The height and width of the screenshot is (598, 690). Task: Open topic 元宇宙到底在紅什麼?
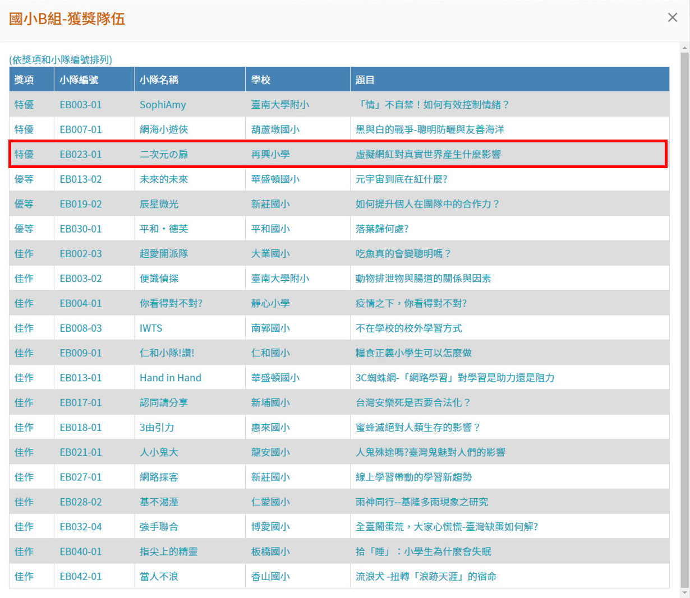click(x=402, y=179)
